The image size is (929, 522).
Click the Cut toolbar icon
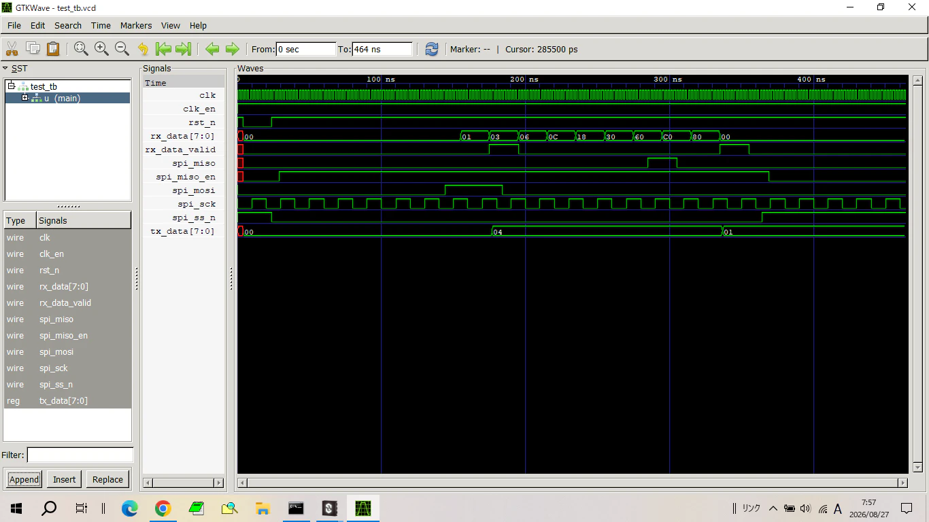click(x=12, y=49)
